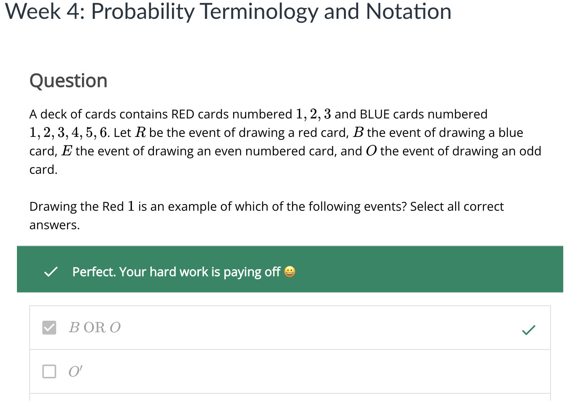Check the O′ answer checkbox
Viewport: 564px width, 403px height.
pos(49,371)
